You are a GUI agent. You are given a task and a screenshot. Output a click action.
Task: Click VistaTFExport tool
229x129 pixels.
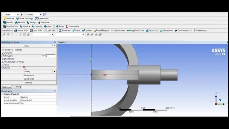pos(101,30)
